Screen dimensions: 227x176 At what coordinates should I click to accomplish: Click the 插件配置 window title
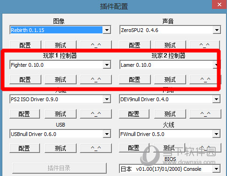114,7
